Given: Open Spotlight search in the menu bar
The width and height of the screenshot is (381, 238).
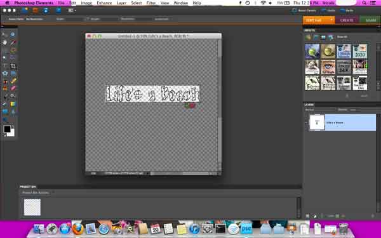Looking at the screenshot, I should click(x=364, y=3).
